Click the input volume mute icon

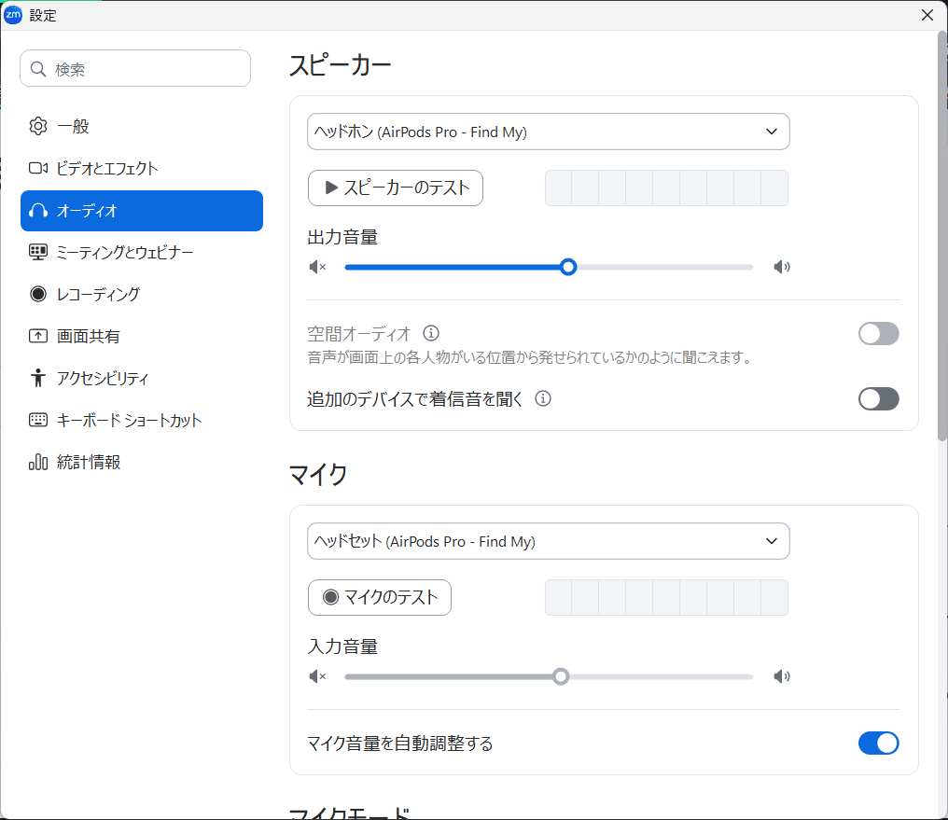318,676
